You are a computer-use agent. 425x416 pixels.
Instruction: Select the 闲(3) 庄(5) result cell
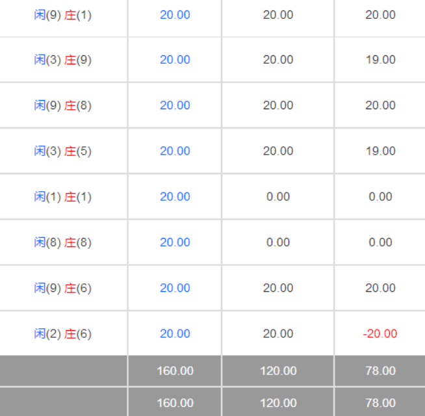pyautogui.click(x=63, y=151)
